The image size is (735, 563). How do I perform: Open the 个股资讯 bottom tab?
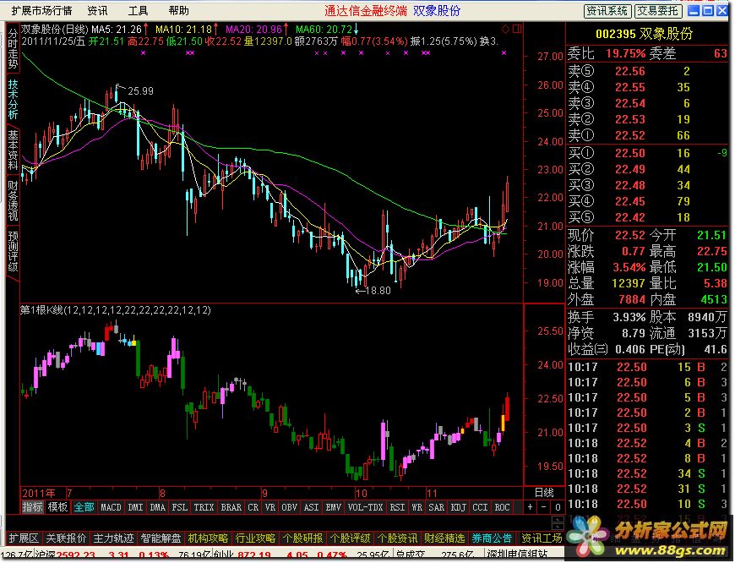pyautogui.click(x=398, y=538)
